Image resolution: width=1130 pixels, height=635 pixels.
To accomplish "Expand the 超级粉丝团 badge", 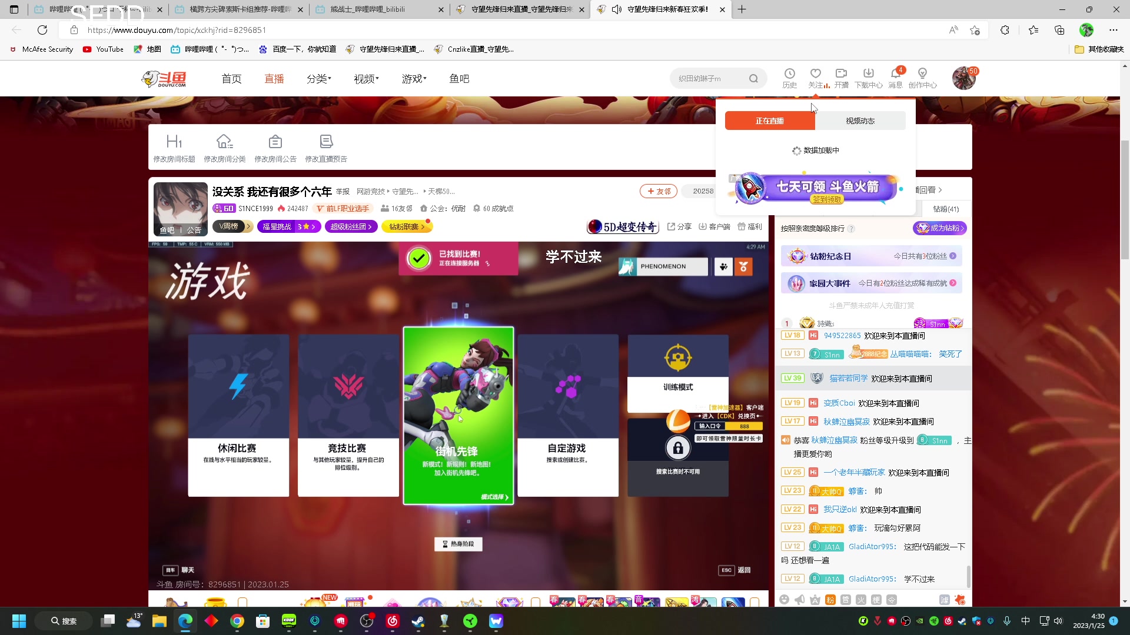I will [351, 226].
